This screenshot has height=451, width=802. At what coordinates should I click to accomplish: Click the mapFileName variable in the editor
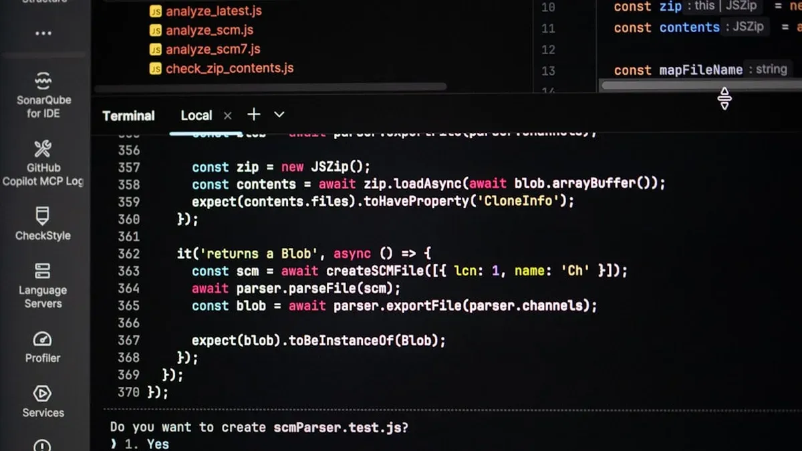700,70
